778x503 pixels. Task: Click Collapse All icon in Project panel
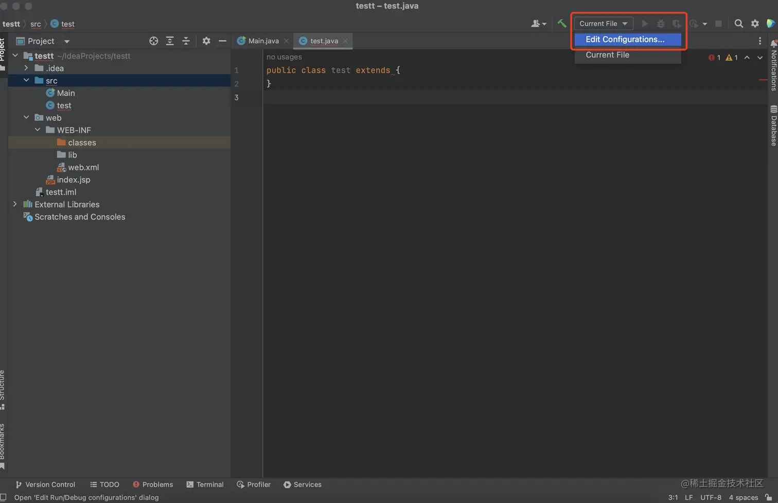point(186,41)
